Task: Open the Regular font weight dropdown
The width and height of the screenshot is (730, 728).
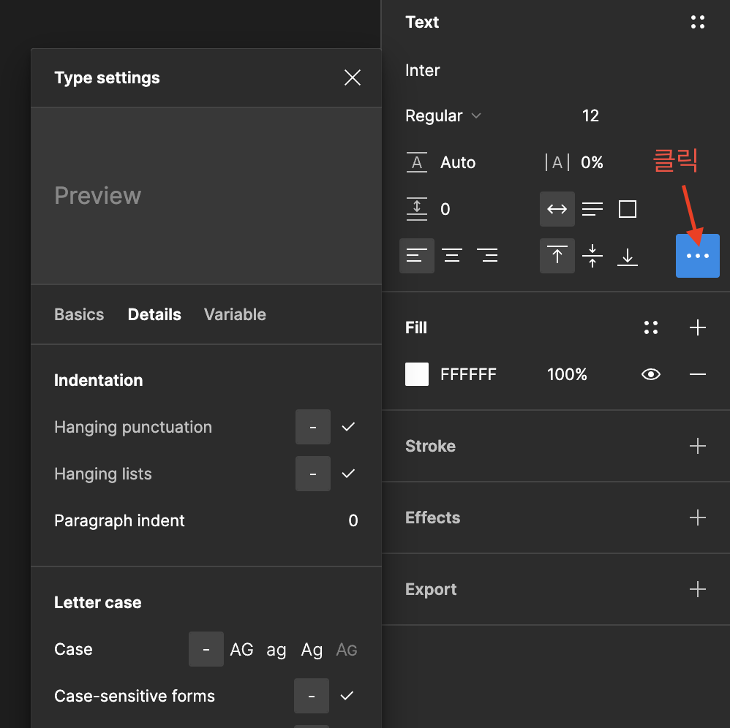Action: 443,115
